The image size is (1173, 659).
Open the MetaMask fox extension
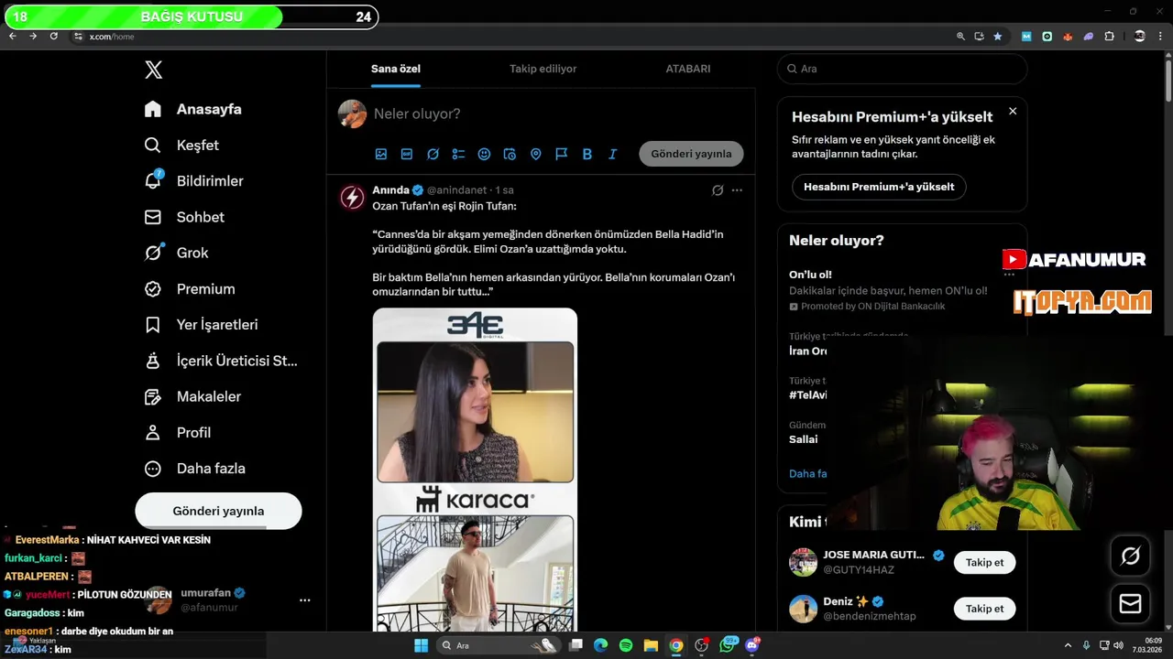[x=1068, y=37]
